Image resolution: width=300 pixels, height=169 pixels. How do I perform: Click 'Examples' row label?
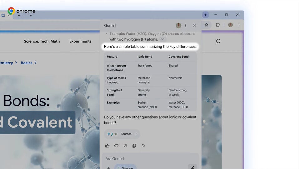tap(113, 103)
